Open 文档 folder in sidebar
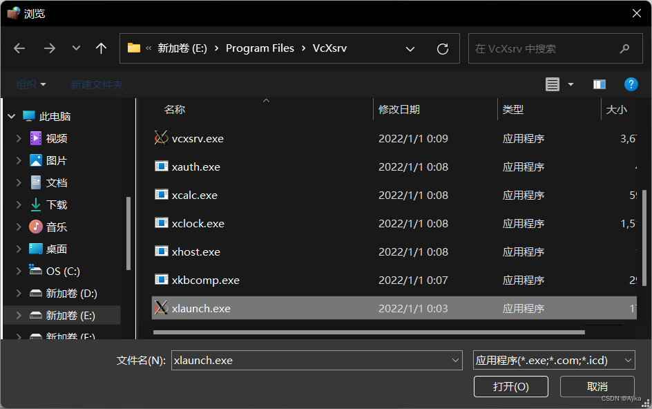The height and width of the screenshot is (409, 652). [57, 182]
